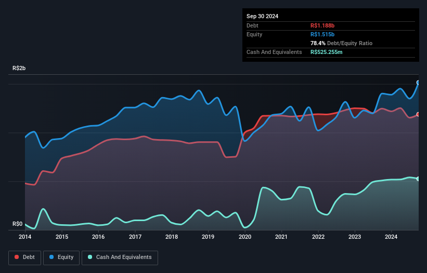Click the teal Cash legend dot
The height and width of the screenshot is (273, 427).
[90, 257]
